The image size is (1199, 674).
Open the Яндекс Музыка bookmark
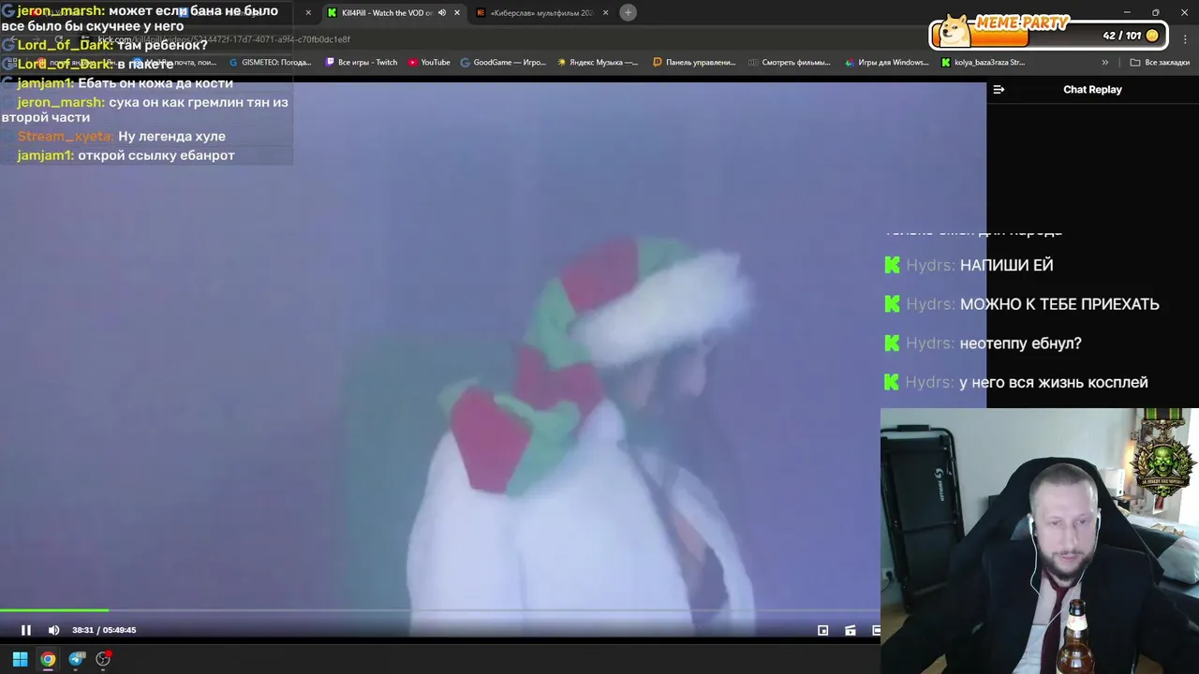click(x=598, y=63)
